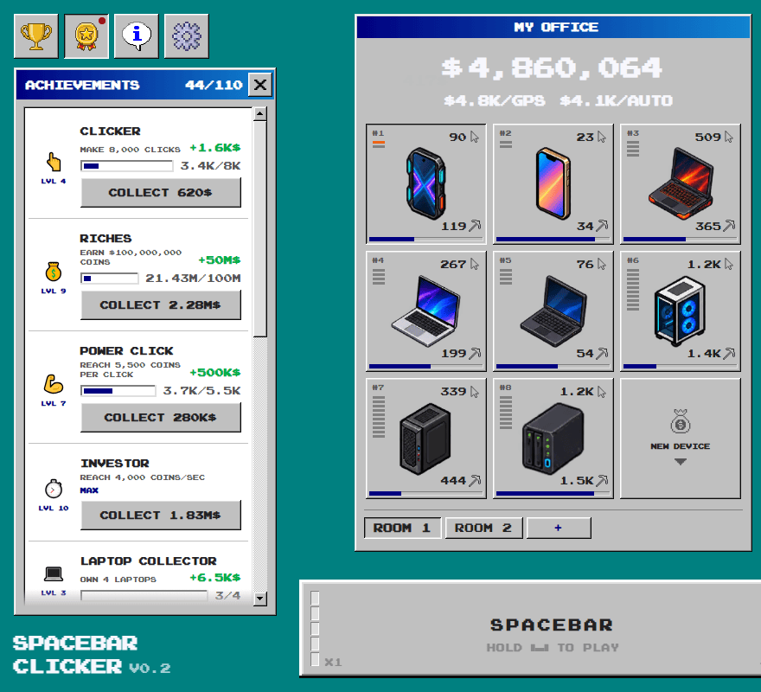Click pickaxe icon next to 365 on device #3

(x=729, y=225)
